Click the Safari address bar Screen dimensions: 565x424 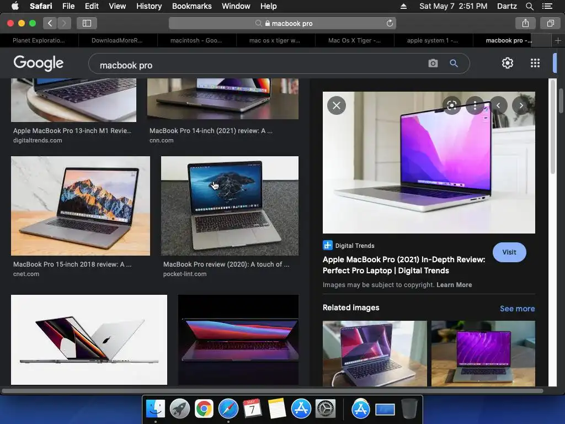tap(282, 23)
